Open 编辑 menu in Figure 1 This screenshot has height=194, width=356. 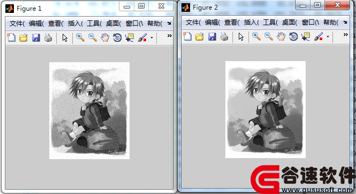coord(36,23)
